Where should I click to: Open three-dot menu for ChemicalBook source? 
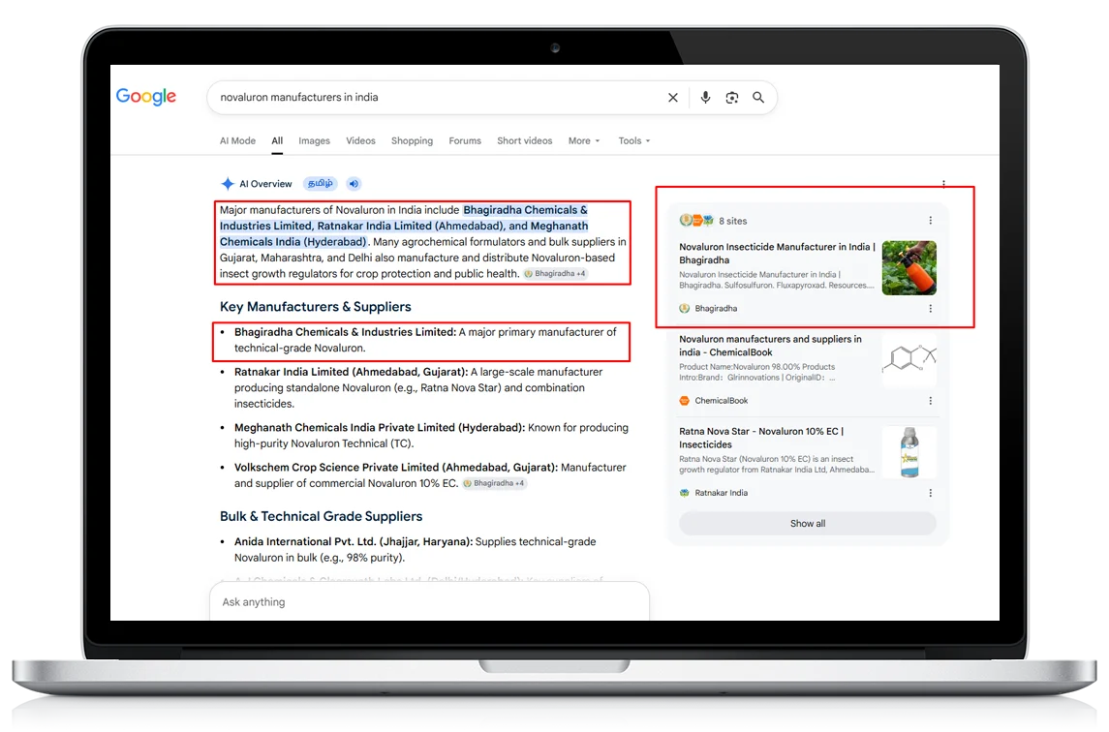click(x=930, y=400)
